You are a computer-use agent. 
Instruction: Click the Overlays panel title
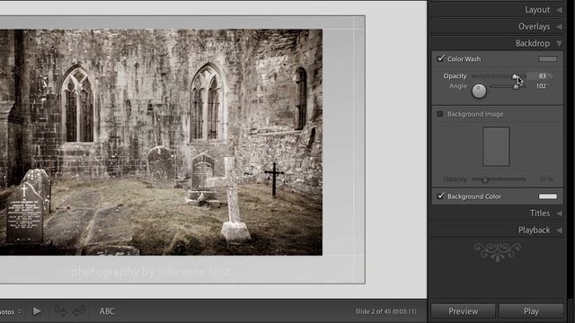pos(534,27)
